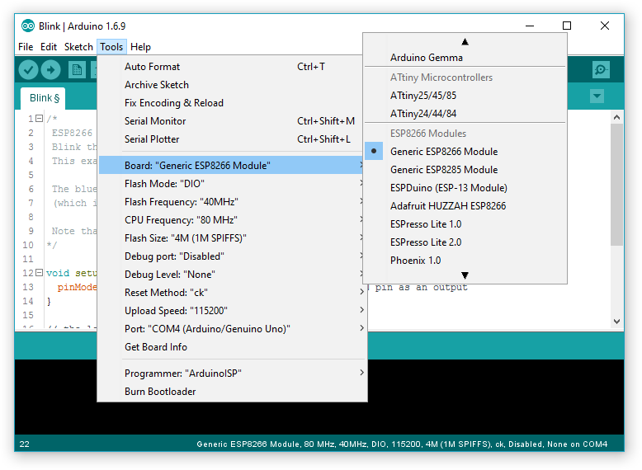Click line number 22 in status bar
Viewport: 642px width, 470px height.
point(24,444)
